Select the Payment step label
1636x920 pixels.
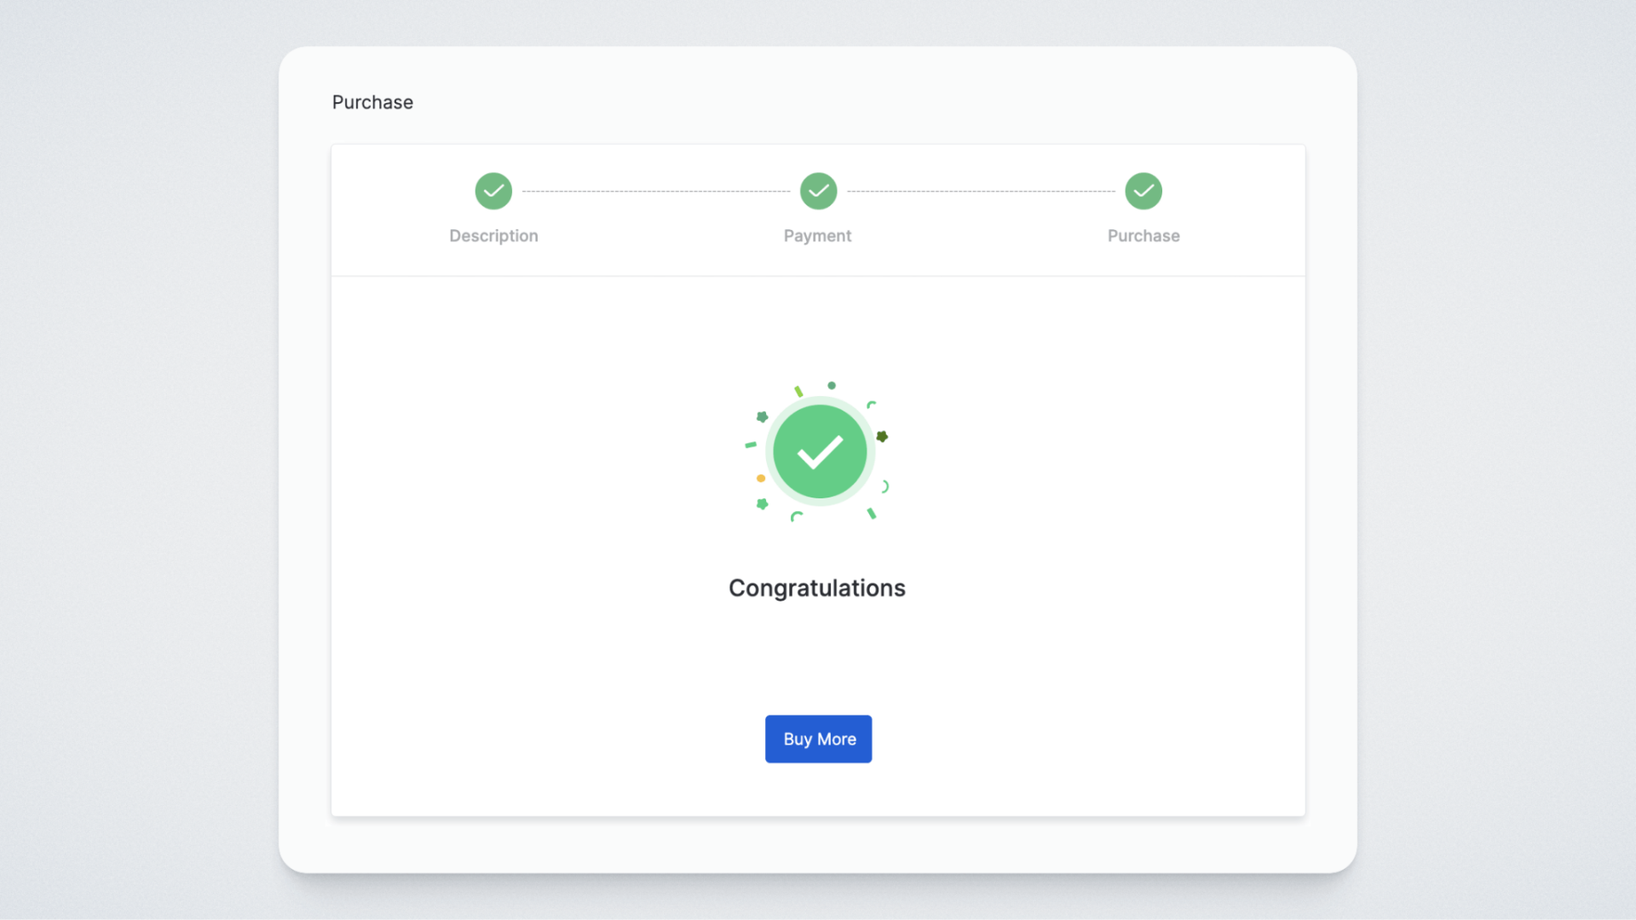click(x=817, y=236)
